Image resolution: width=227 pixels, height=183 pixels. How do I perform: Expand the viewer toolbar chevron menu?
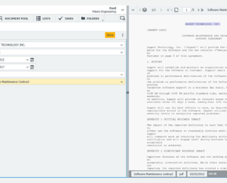(133, 10)
